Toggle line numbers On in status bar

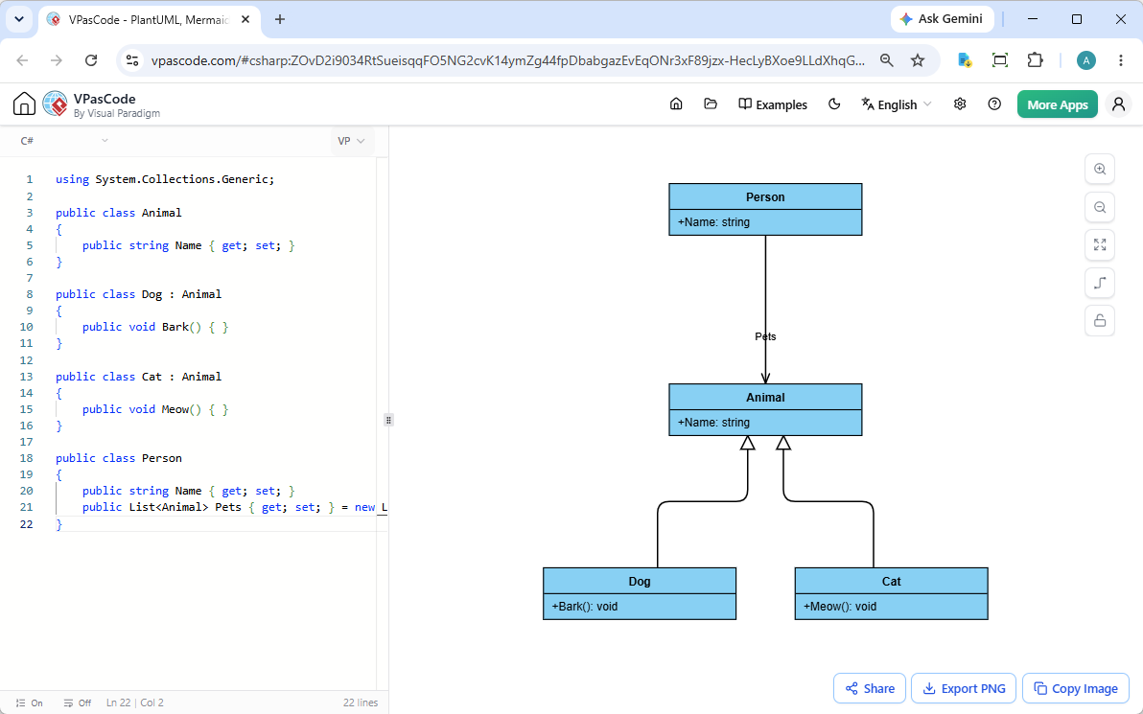29,703
